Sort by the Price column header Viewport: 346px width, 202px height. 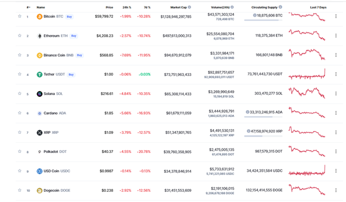coord(109,7)
